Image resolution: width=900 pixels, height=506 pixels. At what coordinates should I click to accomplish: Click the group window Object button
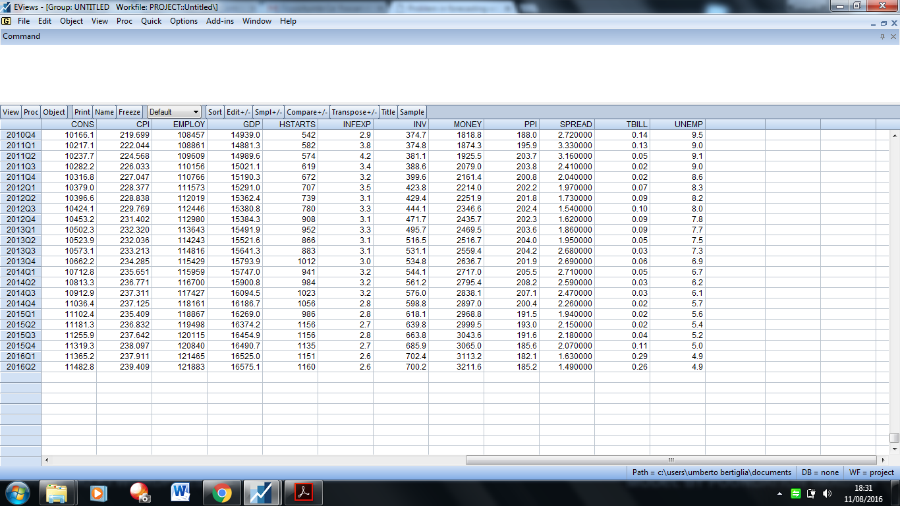(55, 112)
